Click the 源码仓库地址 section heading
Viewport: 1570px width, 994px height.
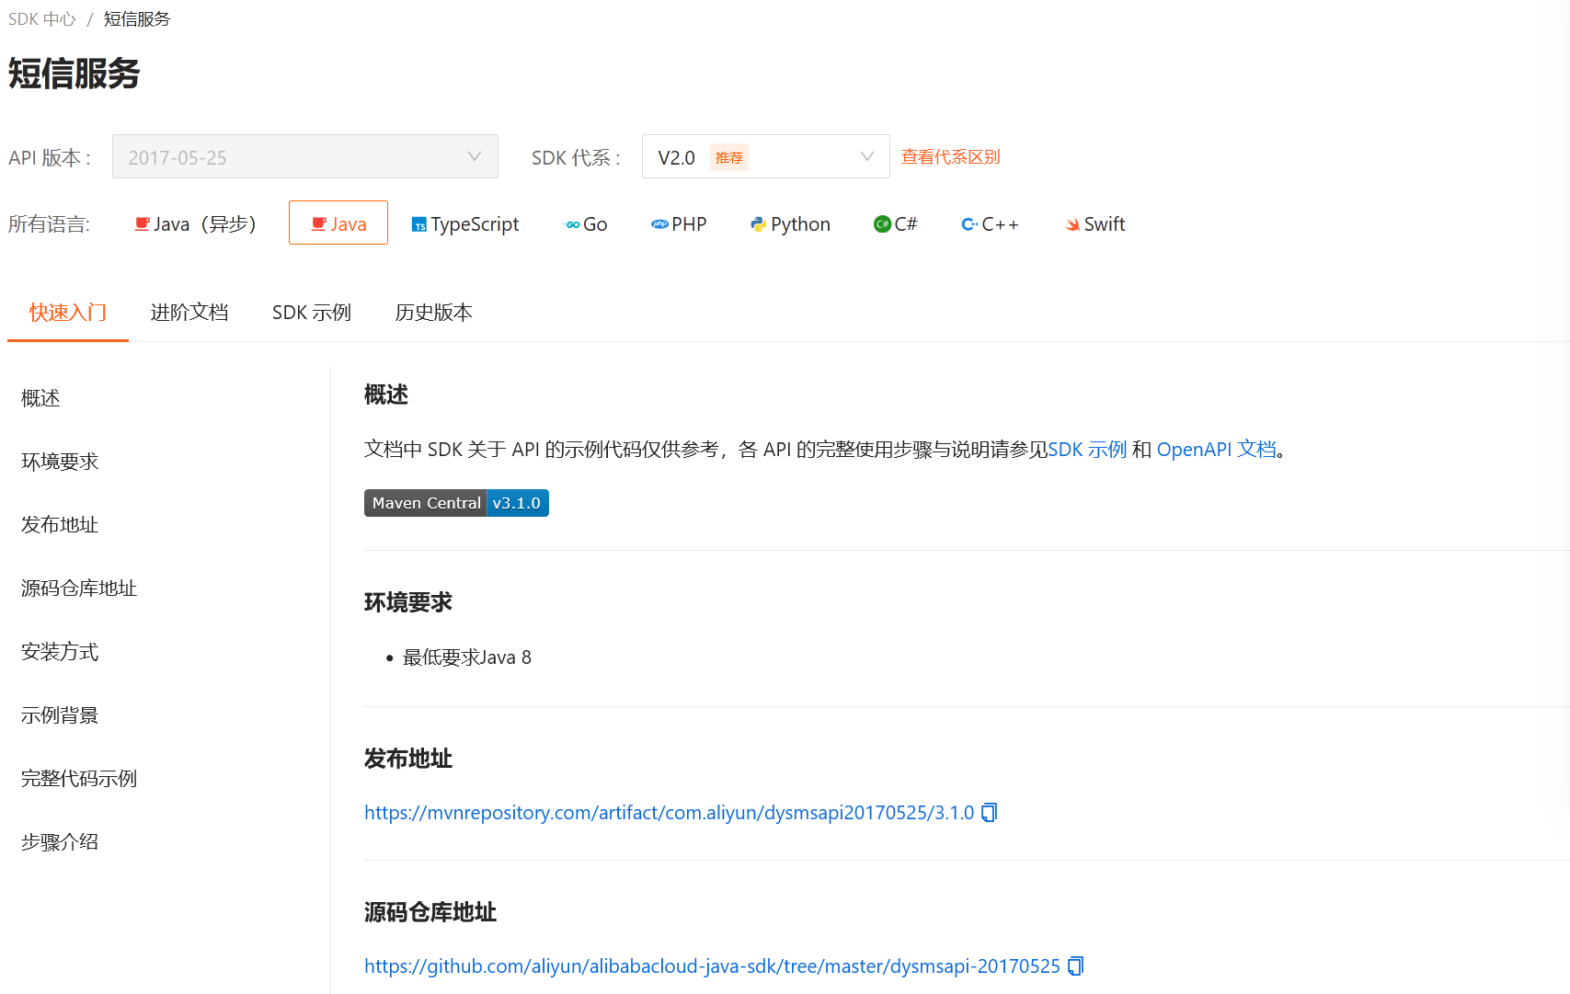(x=430, y=912)
